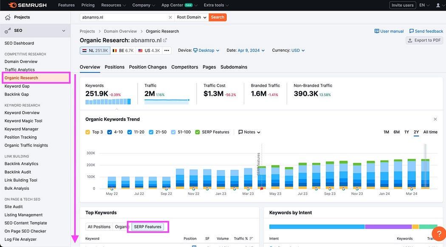
Task: Open the Currency USD dropdown
Action: click(x=298, y=51)
